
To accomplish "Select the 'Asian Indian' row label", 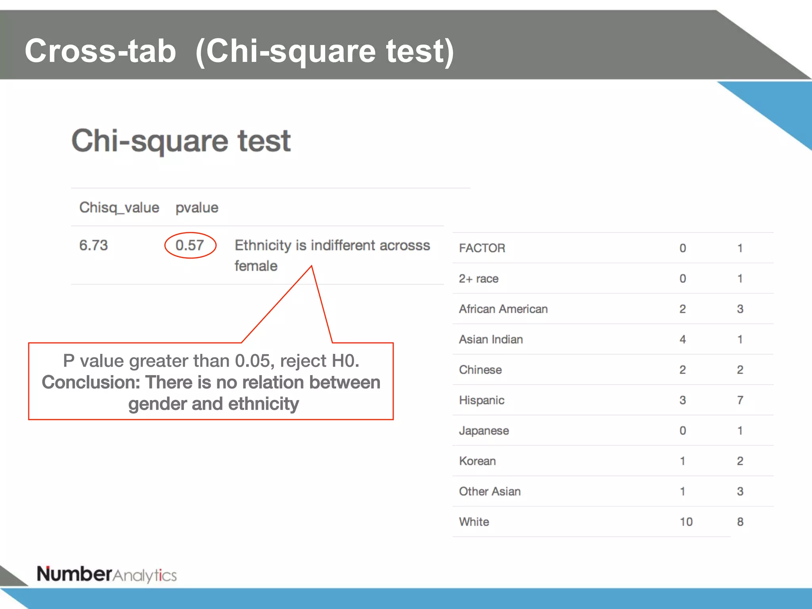I will tap(491, 339).
